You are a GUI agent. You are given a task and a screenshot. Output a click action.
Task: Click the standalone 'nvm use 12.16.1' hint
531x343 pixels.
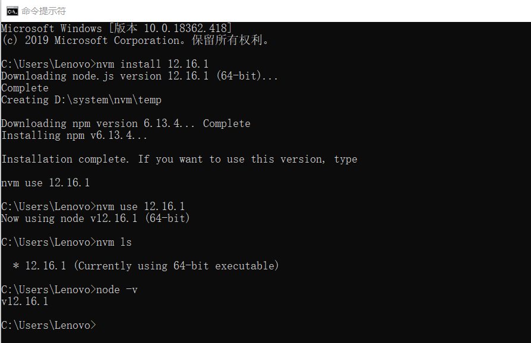(x=45, y=183)
